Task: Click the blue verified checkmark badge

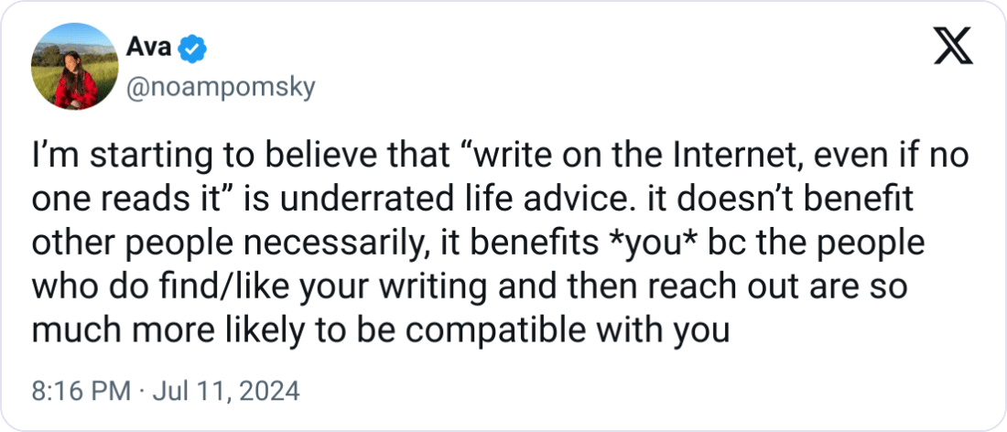Action: click(x=192, y=49)
